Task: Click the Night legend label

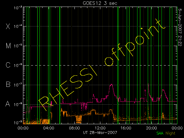Action: 170,133
